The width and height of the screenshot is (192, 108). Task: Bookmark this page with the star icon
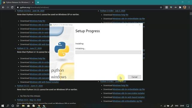161,7
